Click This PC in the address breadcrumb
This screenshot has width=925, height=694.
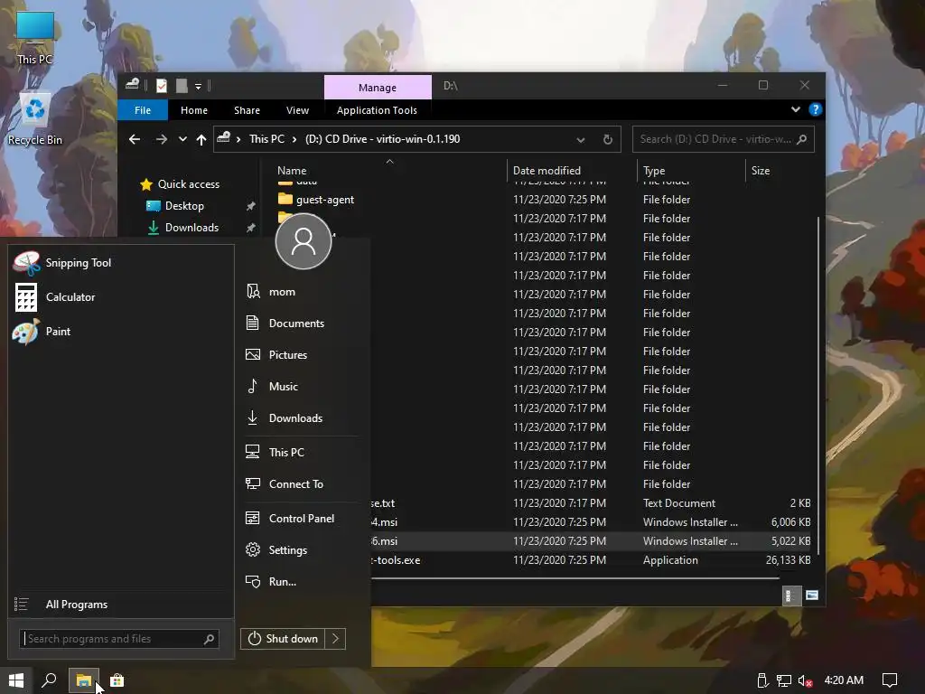(x=266, y=138)
